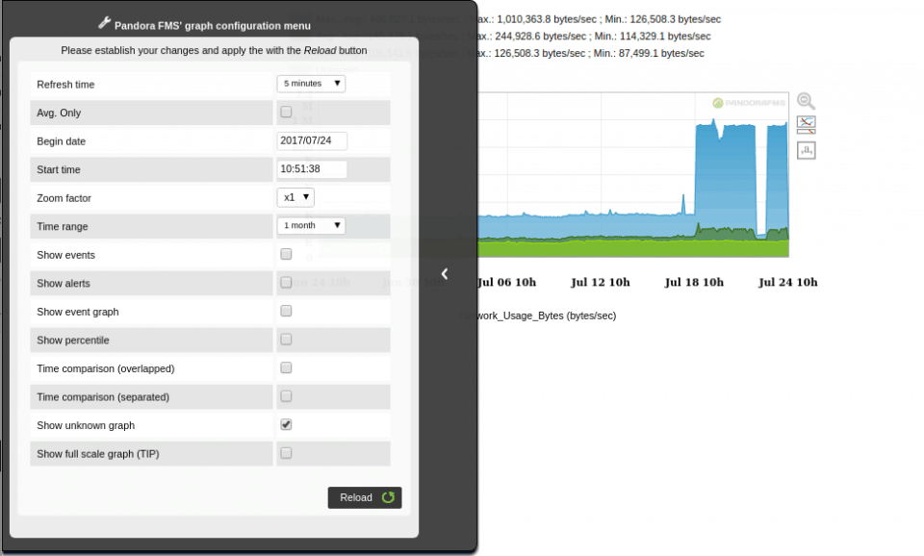Click the "Max.: 126,508.3 bytes/sec" legend value
Image resolution: width=924 pixels, height=556 pixels.
pos(526,54)
